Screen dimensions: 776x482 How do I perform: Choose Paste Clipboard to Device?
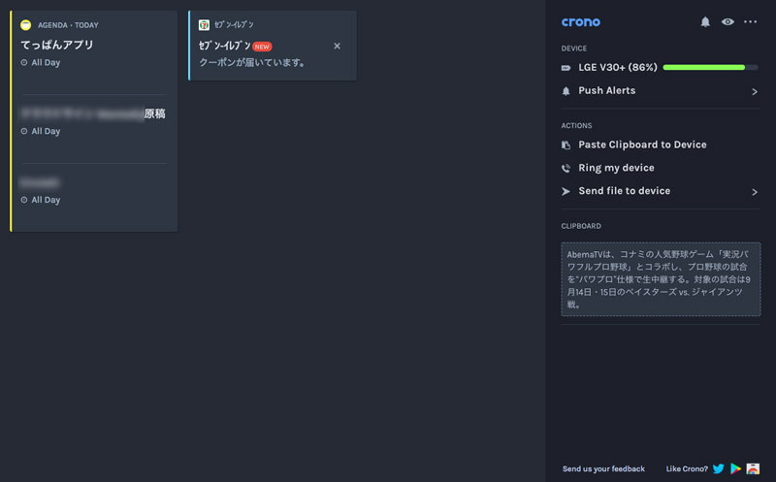point(642,145)
